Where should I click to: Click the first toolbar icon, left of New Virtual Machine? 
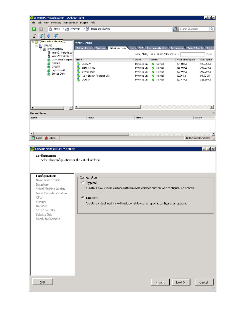coord(34,36)
